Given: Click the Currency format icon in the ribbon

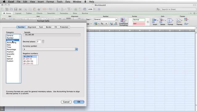Looking at the screenshot, I should (96, 23).
